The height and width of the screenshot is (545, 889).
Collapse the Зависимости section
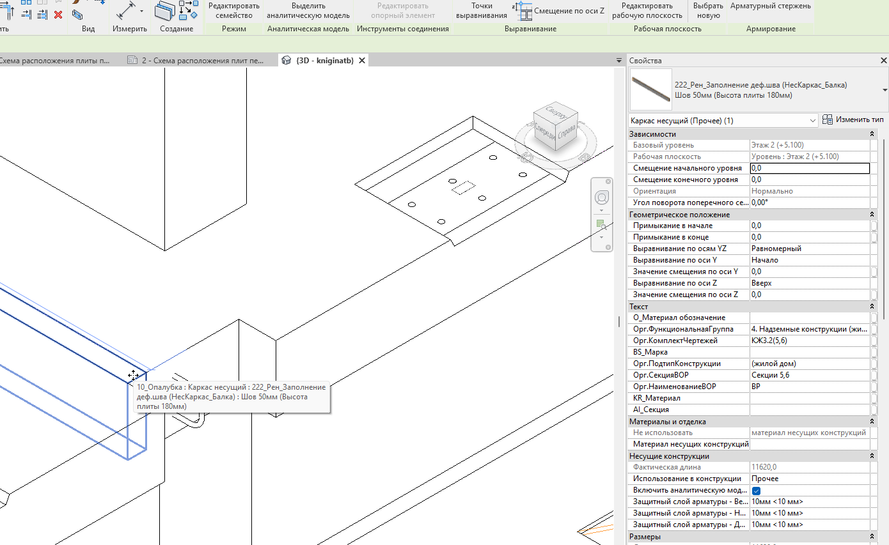(872, 134)
